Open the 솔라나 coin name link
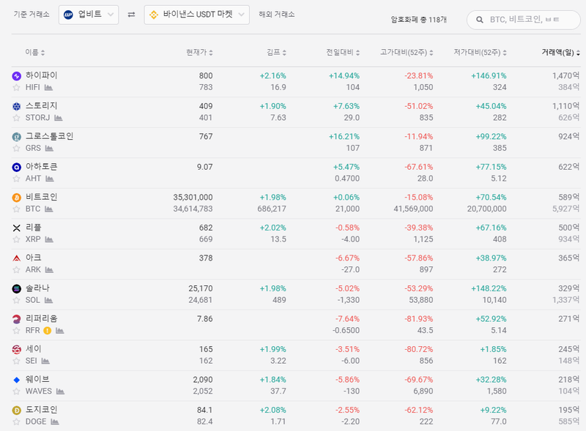The image size is (586, 431). tap(37, 288)
